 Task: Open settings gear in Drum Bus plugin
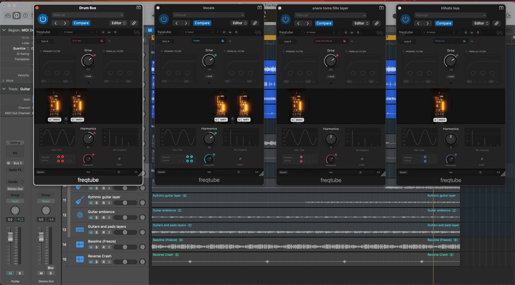click(x=115, y=32)
